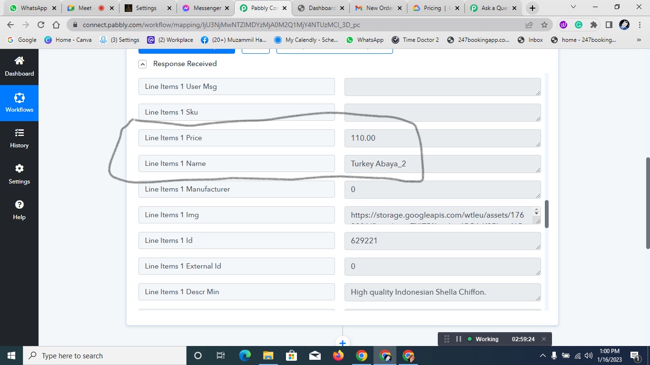Click the Turkey Abaya_2 name field
The height and width of the screenshot is (365, 650).
click(443, 164)
